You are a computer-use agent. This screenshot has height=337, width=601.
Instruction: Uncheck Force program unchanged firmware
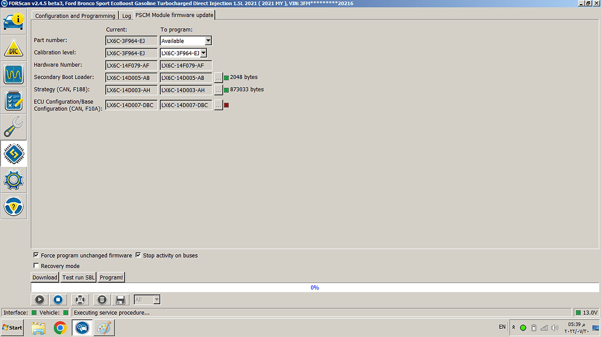[36, 256]
